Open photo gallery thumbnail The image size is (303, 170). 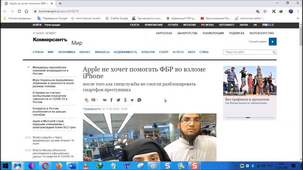point(250,81)
